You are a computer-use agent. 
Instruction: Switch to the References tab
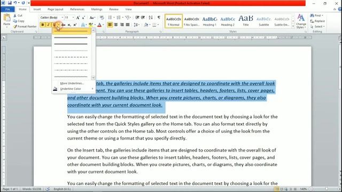tap(77, 9)
